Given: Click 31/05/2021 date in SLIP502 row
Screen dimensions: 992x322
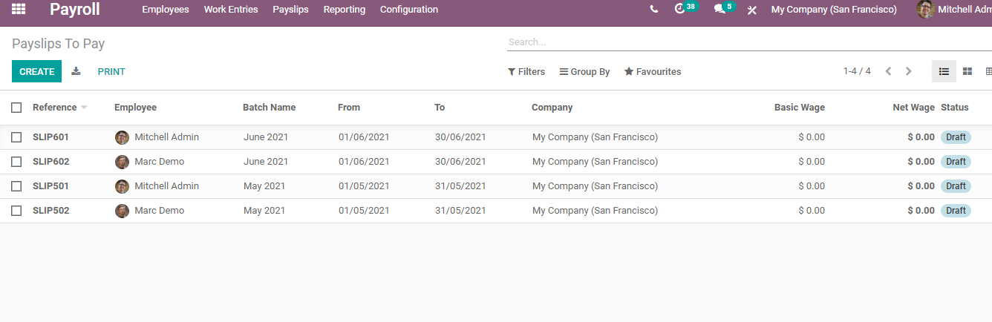Looking at the screenshot, I should click(x=460, y=211).
